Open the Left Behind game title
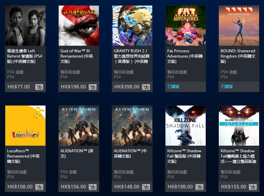Viewport: 264px width, 196px height. click(x=25, y=56)
